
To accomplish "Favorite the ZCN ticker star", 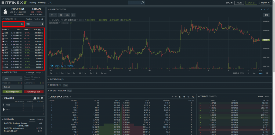I will (42, 67).
